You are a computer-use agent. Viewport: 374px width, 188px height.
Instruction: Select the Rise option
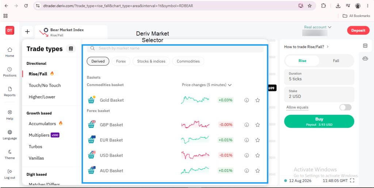click(x=302, y=61)
